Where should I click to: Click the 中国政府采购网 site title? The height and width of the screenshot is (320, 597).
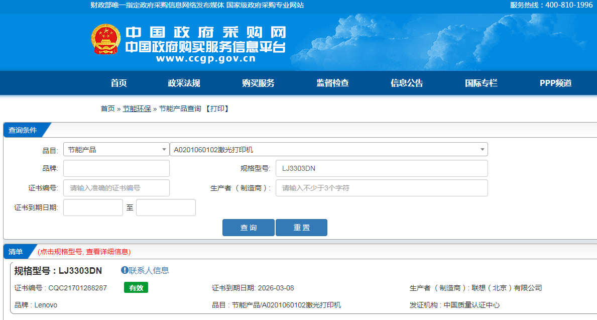click(205, 32)
